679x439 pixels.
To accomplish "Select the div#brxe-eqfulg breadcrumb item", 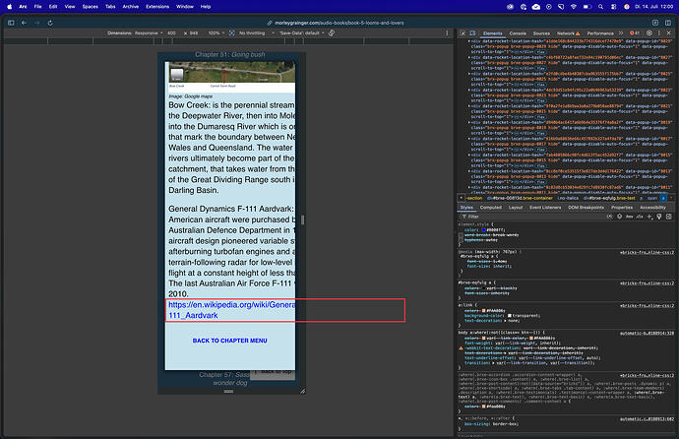I will coord(609,198).
